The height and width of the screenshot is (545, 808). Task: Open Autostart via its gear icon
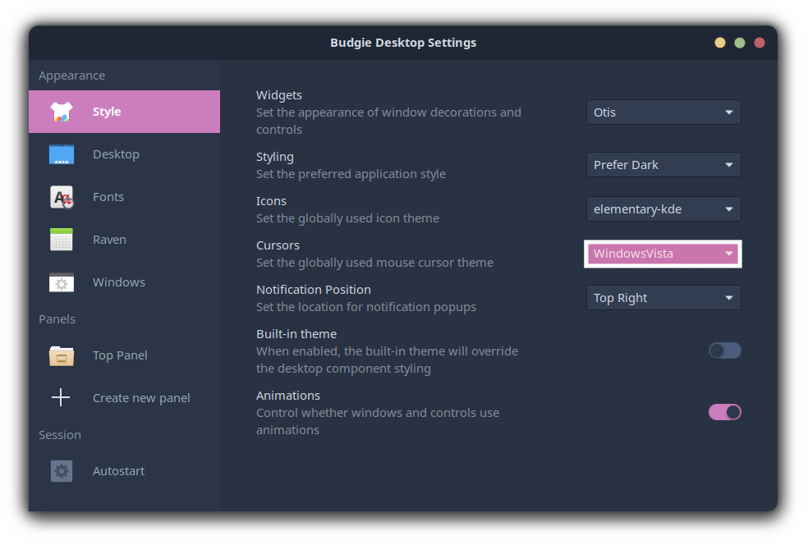click(61, 470)
